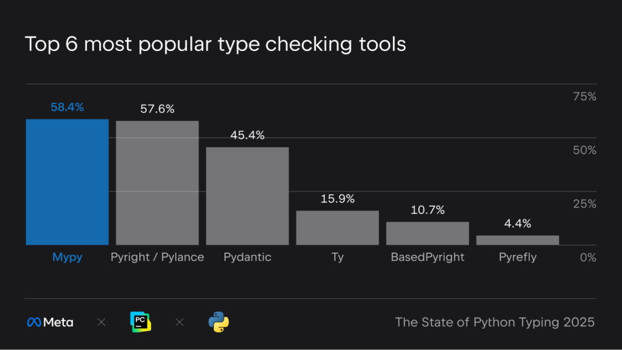622x350 pixels.
Task: Click the Ty bar in chart
Action: point(337,228)
